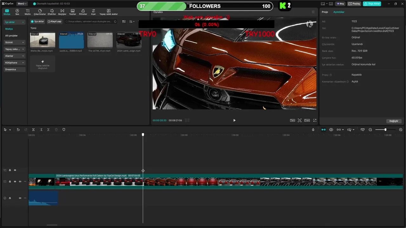Open the Geçişler transitions panel
This screenshot has width=406, height=228.
coord(62,12)
